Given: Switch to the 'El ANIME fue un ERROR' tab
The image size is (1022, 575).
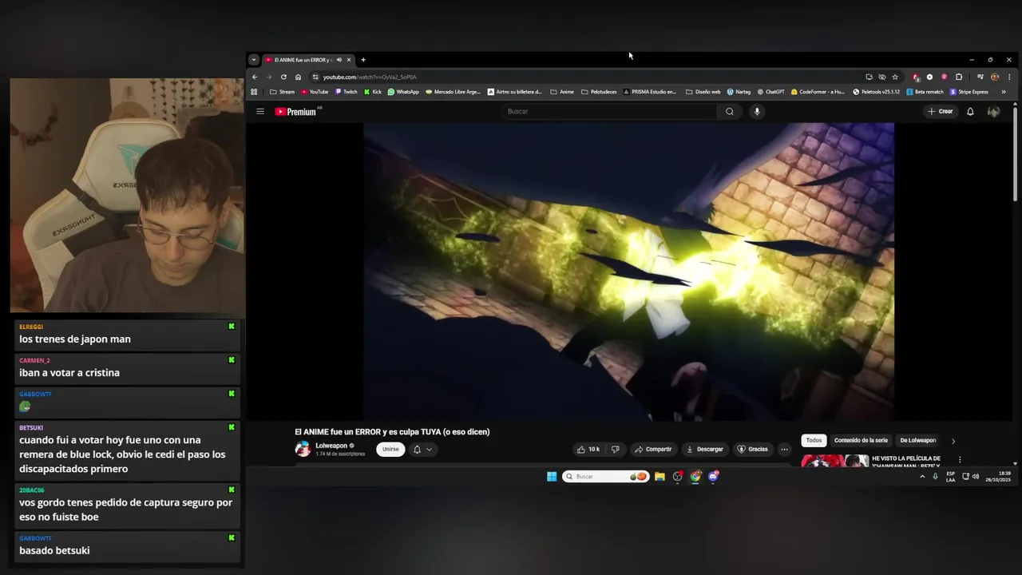Looking at the screenshot, I should (x=302, y=60).
